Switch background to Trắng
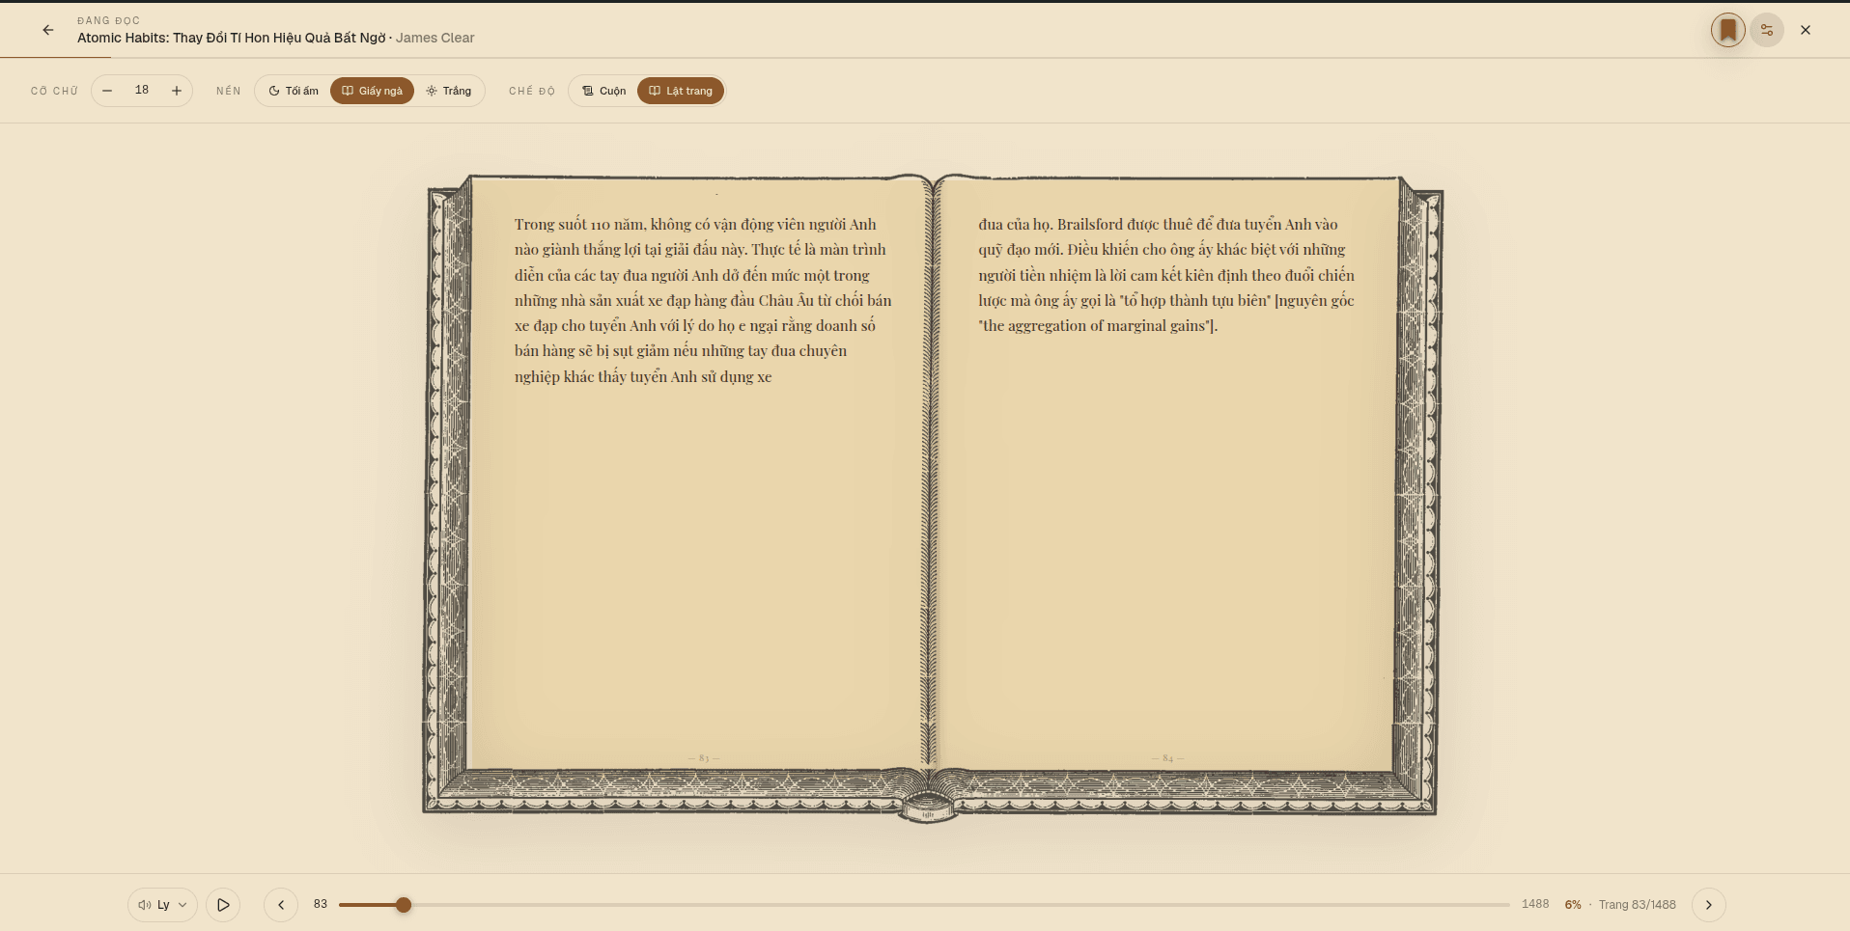This screenshot has height=931, width=1850. coord(448,91)
